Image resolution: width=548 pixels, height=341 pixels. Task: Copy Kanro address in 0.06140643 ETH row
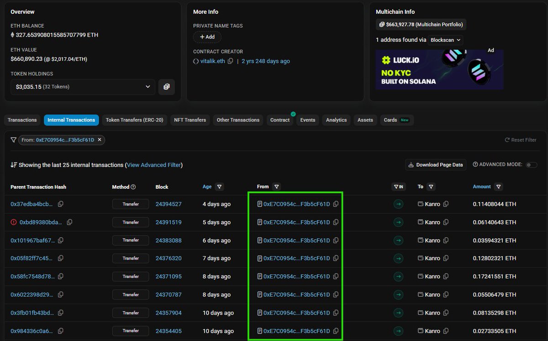click(446, 222)
